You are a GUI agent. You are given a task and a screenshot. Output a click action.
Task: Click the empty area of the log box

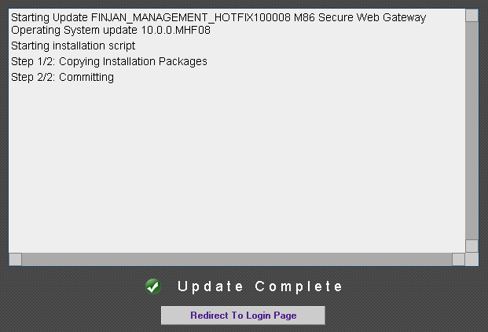tap(236, 173)
